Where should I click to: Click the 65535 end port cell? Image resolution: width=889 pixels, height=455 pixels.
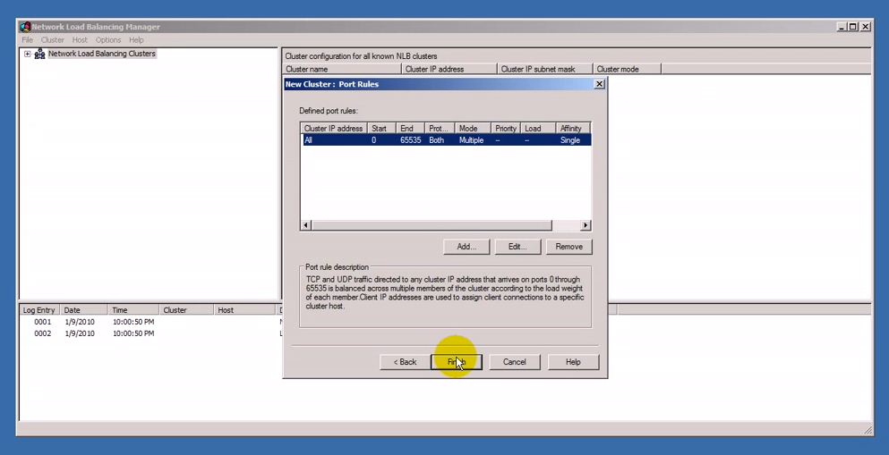tap(411, 140)
